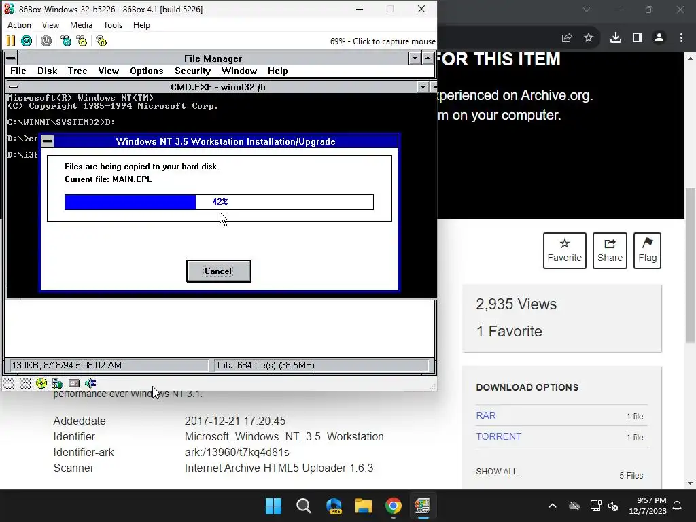Click the File Manager maximize up-arrow

tap(428, 58)
